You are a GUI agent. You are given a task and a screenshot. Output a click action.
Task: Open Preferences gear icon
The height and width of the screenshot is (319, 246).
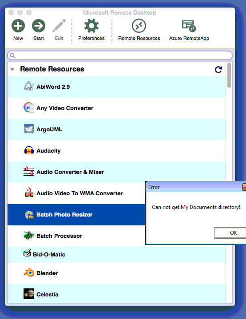(91, 26)
